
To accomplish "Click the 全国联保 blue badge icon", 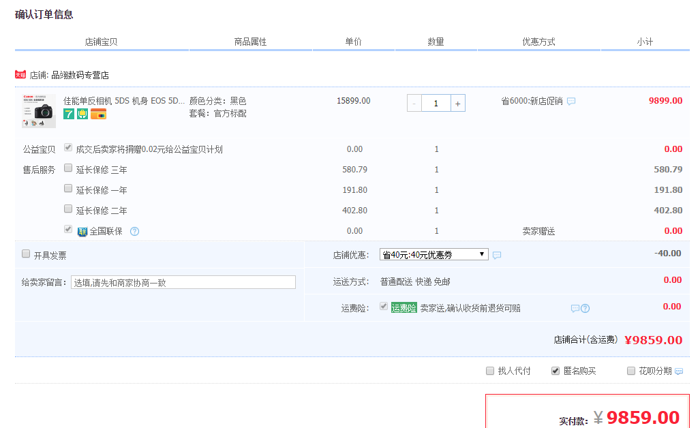I will click(x=82, y=232).
